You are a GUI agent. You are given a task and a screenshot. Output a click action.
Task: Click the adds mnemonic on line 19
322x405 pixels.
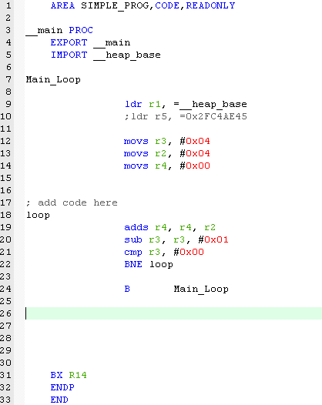click(136, 227)
